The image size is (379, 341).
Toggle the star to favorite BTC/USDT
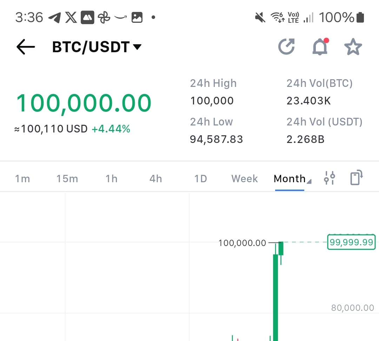click(x=353, y=46)
